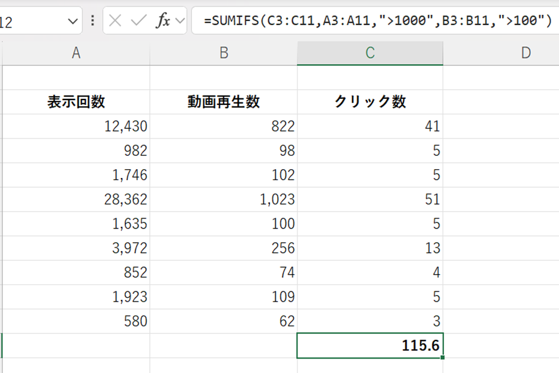Select the cell containing 12,430
Screen dimensions: 559x373
pyautogui.click(x=76, y=127)
